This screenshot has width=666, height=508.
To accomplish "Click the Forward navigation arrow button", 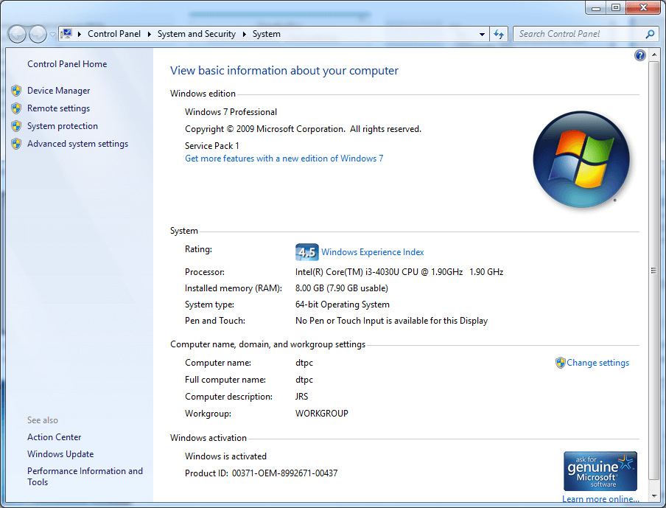I will coord(38,34).
